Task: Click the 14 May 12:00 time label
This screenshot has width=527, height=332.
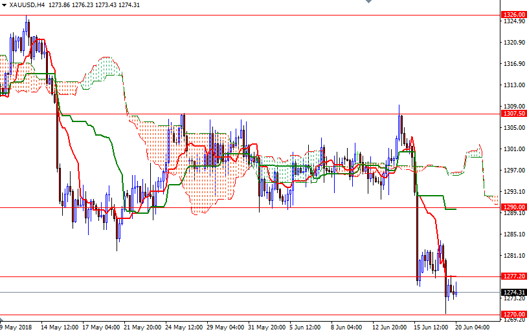Action: pyautogui.click(x=60, y=327)
